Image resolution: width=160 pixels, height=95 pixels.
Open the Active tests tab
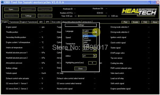point(87,22)
